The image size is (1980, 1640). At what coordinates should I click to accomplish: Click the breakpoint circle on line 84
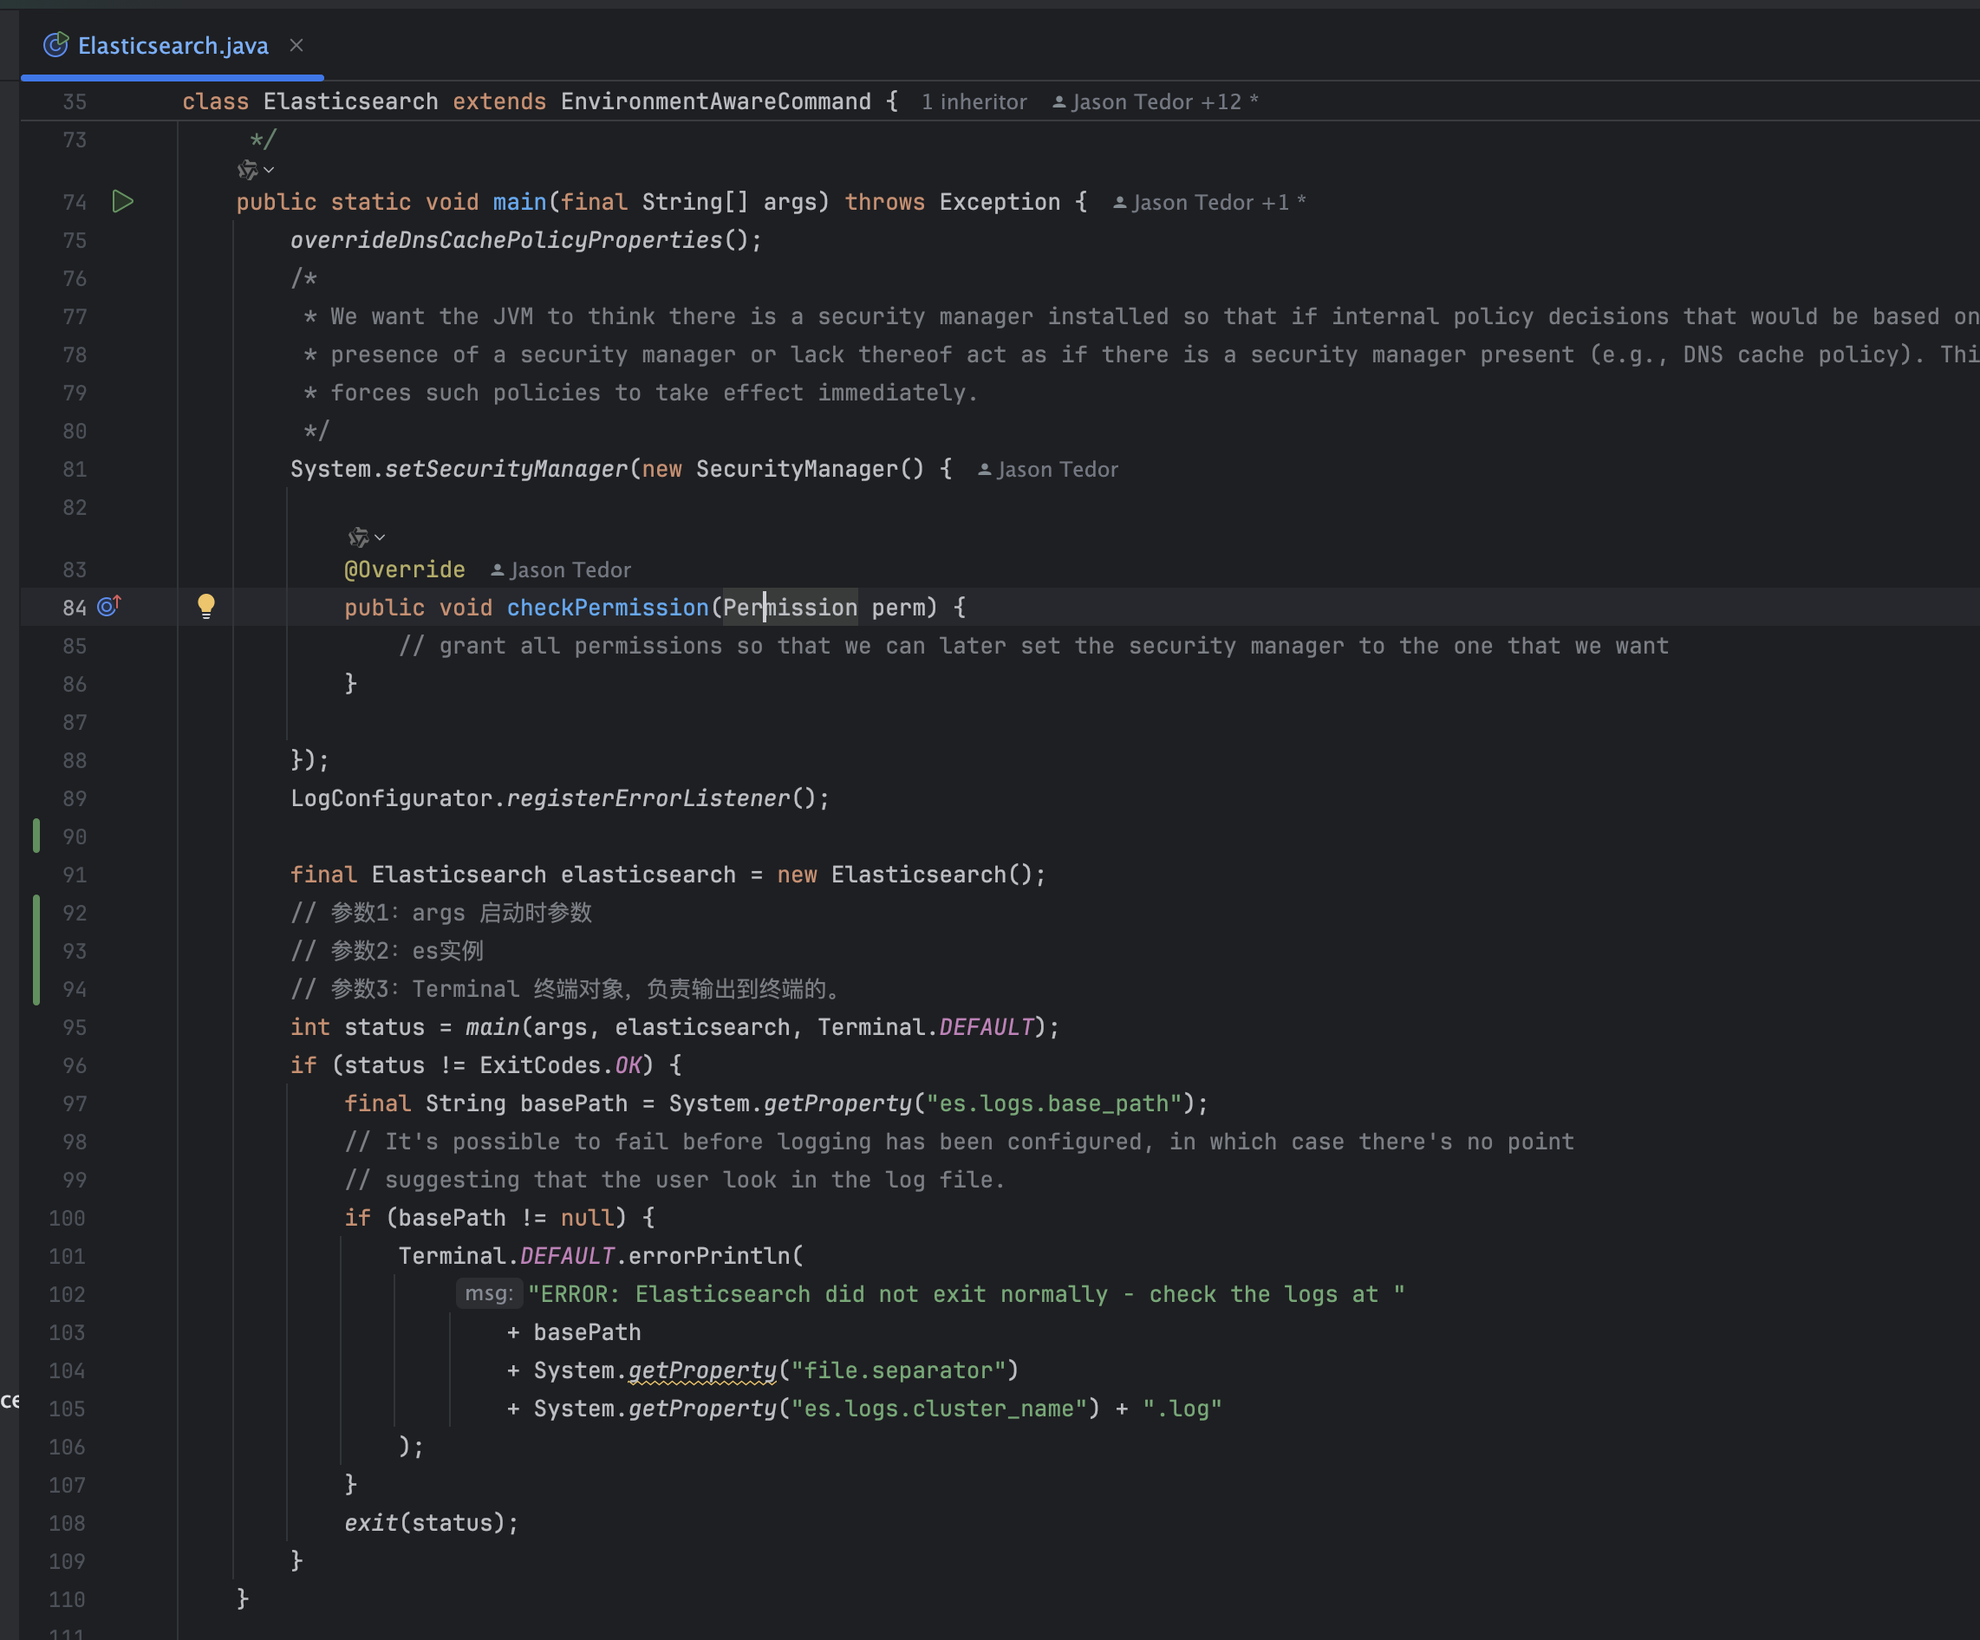[108, 607]
